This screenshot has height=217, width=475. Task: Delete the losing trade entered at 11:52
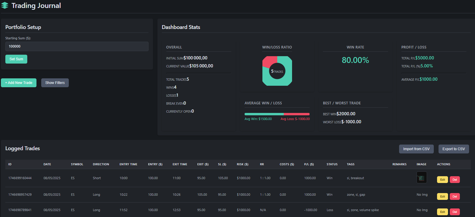point(455,212)
